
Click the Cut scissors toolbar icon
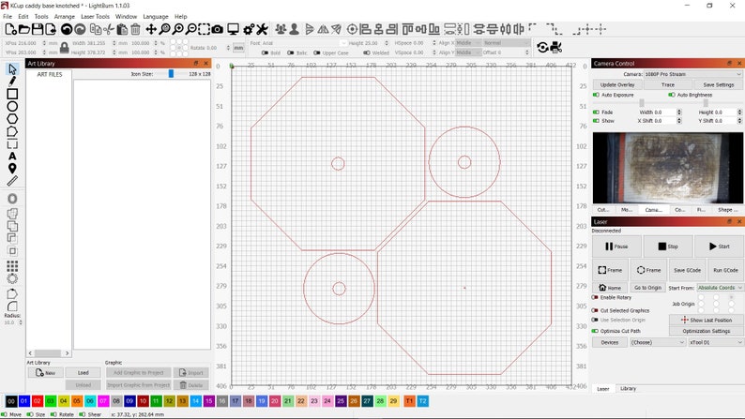(109, 29)
